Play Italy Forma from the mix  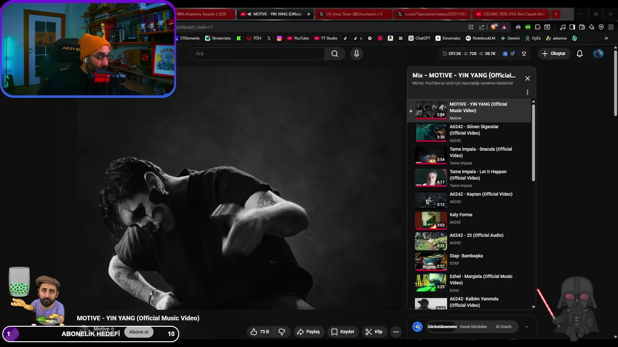(469, 220)
